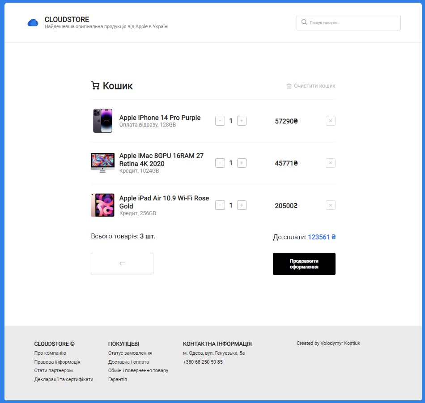Click the CLOUDSTORE header title
Image resolution: width=425 pixels, height=403 pixels.
[67, 20]
